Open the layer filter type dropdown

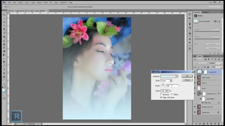point(198,59)
